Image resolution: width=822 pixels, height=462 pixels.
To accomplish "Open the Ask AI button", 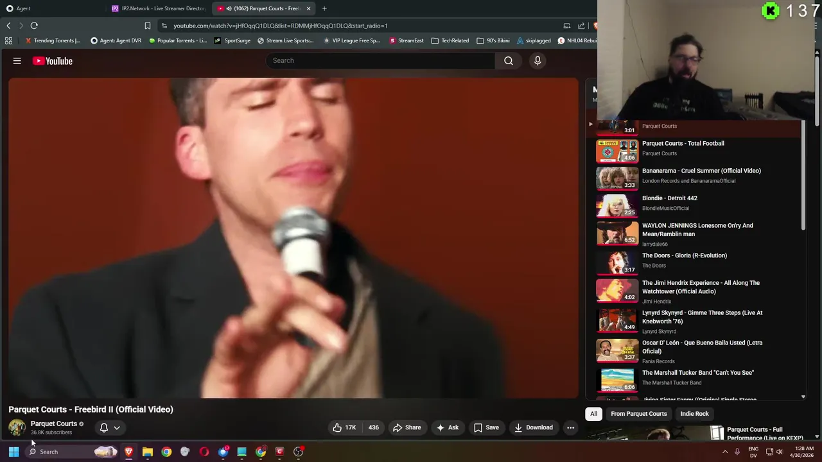I will pyautogui.click(x=447, y=427).
